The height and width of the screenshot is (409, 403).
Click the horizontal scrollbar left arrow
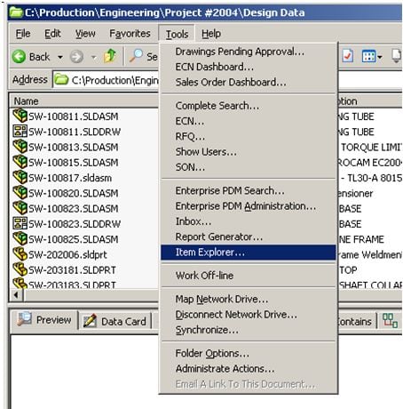pos(17,295)
